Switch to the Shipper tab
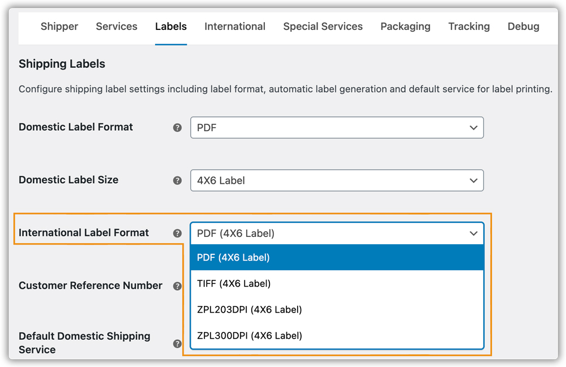The height and width of the screenshot is (367, 566). point(59,27)
